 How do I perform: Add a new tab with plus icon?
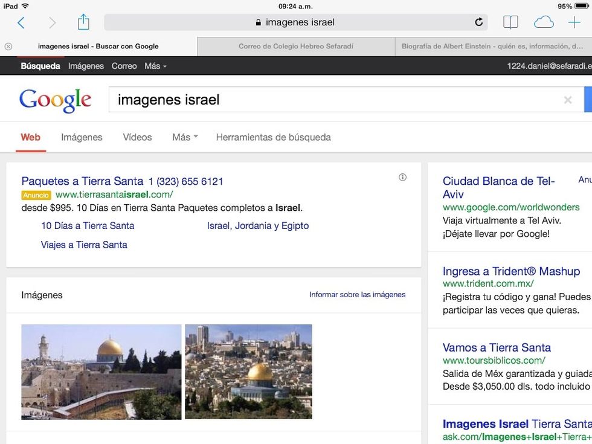click(574, 22)
